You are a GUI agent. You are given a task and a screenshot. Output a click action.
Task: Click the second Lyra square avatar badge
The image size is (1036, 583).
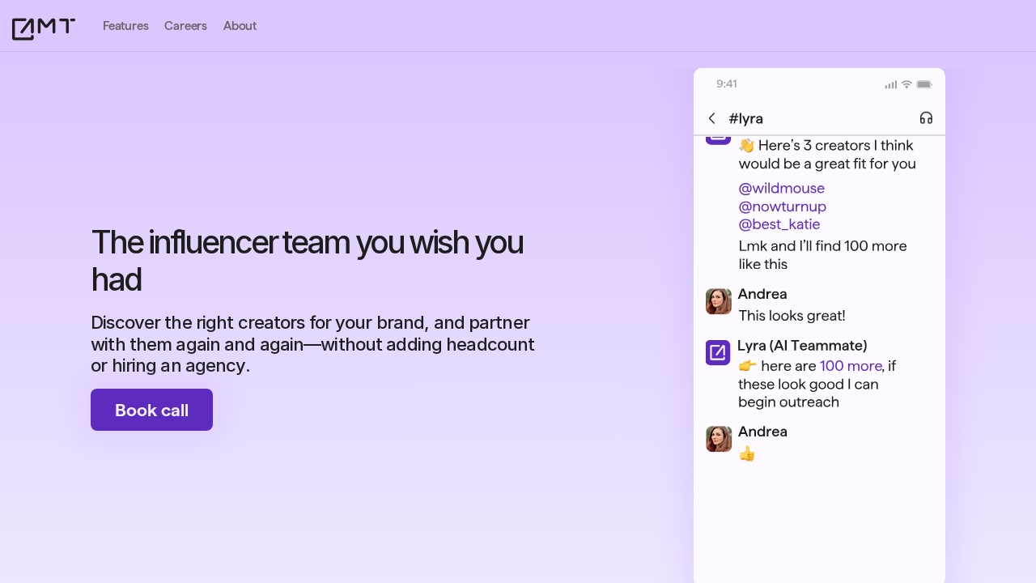click(x=717, y=352)
